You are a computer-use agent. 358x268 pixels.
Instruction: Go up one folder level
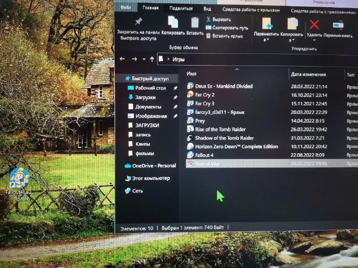[152, 59]
